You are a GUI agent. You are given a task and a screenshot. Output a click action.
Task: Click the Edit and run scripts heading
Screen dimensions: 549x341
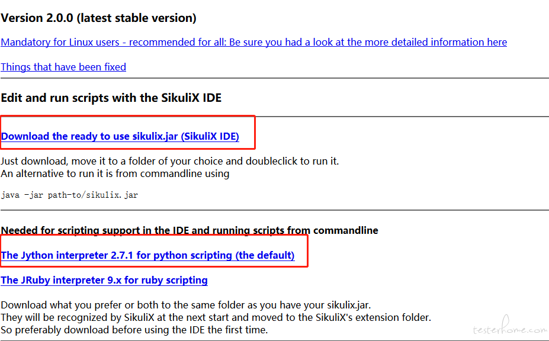click(111, 98)
